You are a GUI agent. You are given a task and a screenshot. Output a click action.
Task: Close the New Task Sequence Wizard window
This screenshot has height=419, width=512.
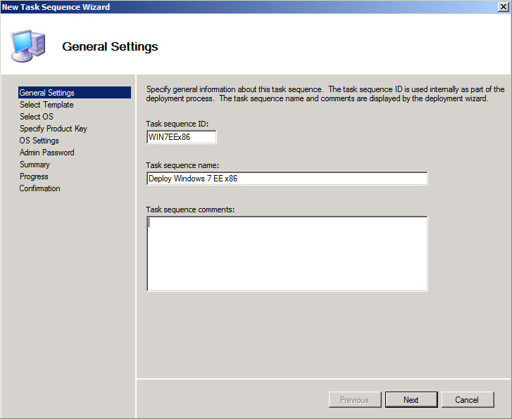pyautogui.click(x=503, y=7)
